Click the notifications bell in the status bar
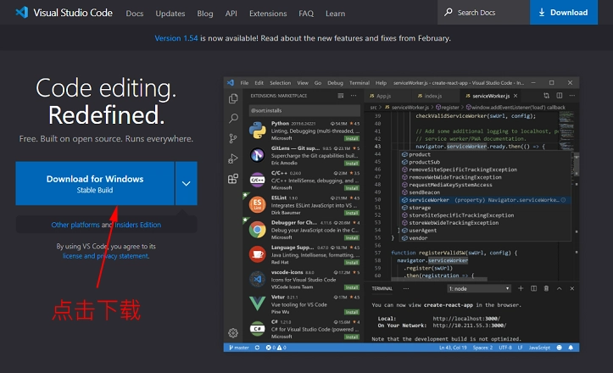 tap(571, 348)
